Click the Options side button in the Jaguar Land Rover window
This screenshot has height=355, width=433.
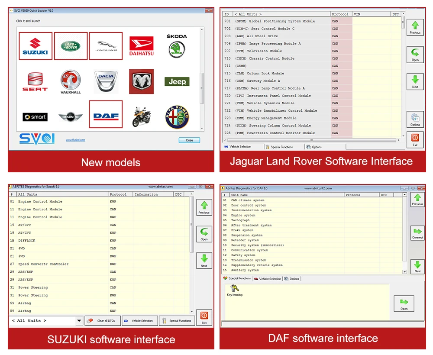point(415,119)
